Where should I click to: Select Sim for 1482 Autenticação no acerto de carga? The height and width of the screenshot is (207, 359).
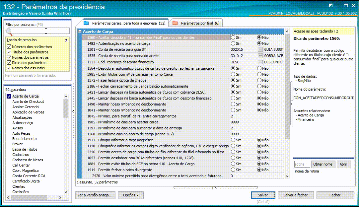click(233, 43)
